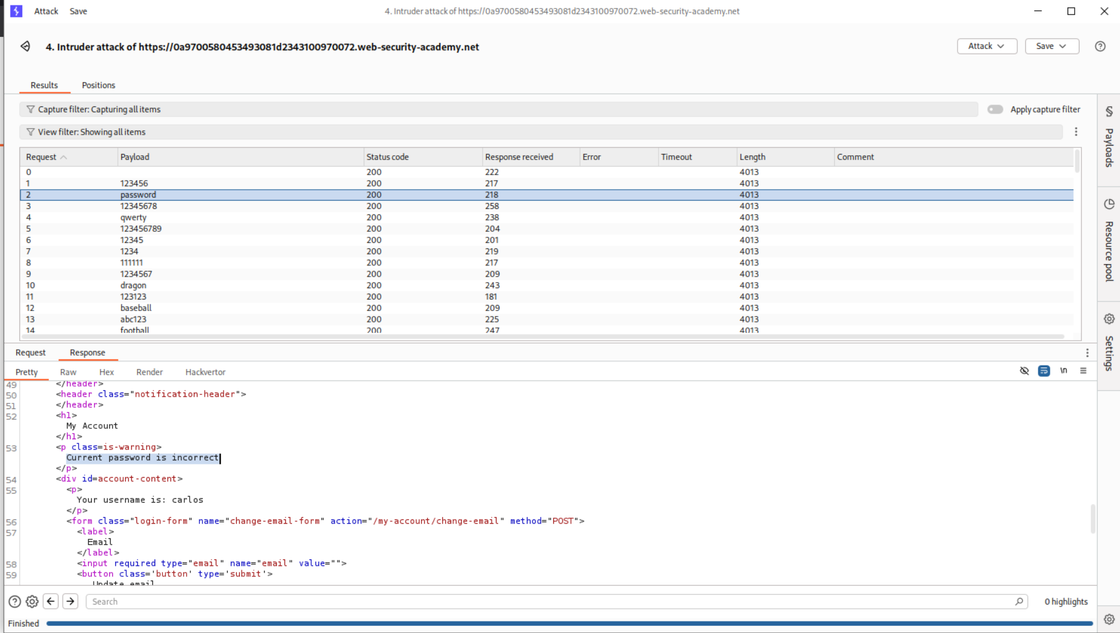The image size is (1120, 633).
Task: Click the search settings gear icon
Action: coord(32,602)
